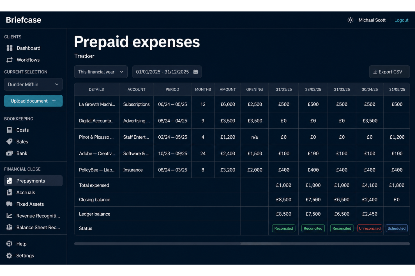This screenshot has height=276, width=415.
Task: Click the Bank icon in sidebar
Action: pyautogui.click(x=9, y=153)
